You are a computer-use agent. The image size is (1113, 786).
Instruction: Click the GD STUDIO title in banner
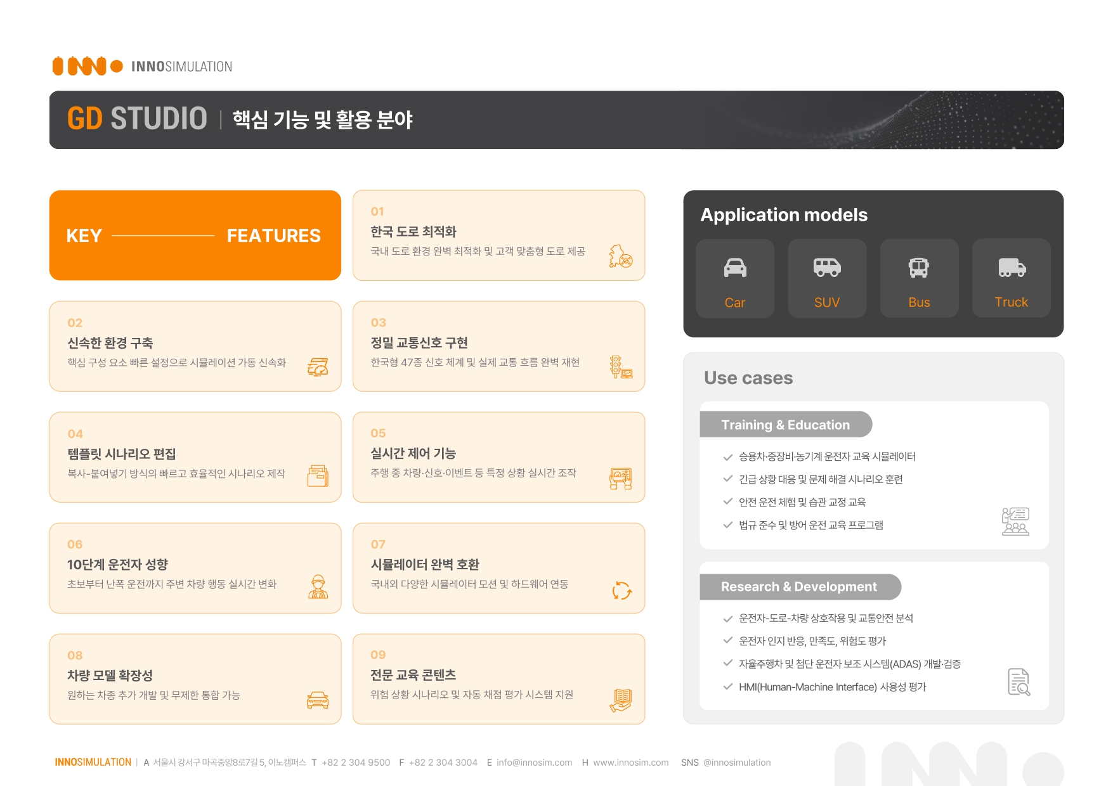point(137,119)
